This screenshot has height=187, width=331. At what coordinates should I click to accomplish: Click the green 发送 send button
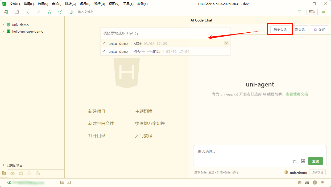pyautogui.click(x=315, y=161)
